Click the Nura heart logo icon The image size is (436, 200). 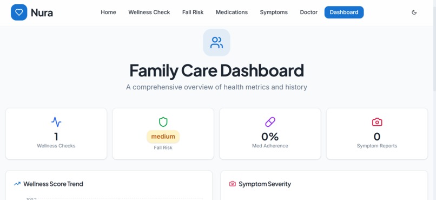pyautogui.click(x=19, y=12)
